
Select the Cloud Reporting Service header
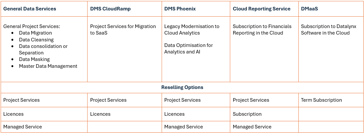coord(261,9)
